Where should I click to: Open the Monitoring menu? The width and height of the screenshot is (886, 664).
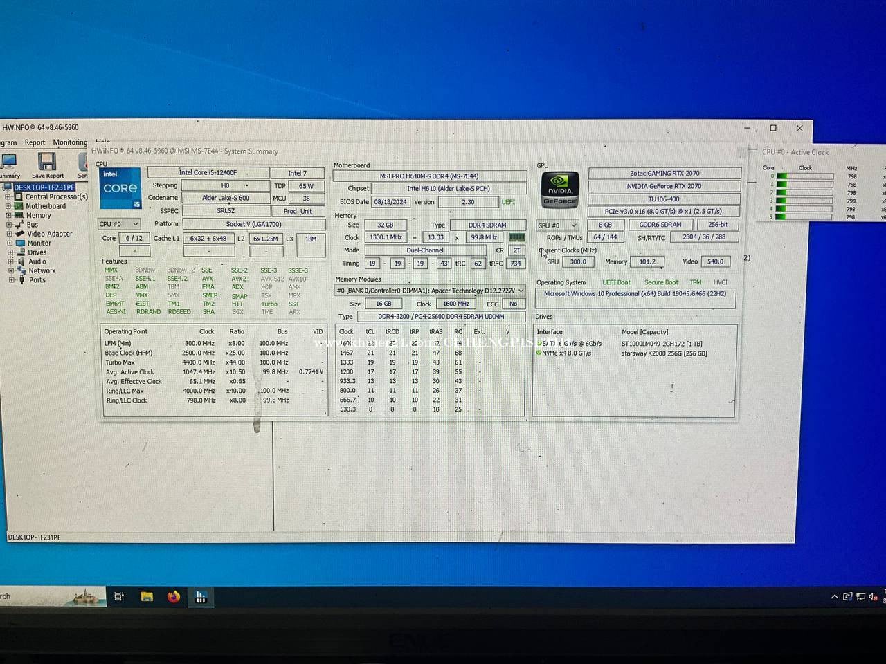(x=70, y=142)
